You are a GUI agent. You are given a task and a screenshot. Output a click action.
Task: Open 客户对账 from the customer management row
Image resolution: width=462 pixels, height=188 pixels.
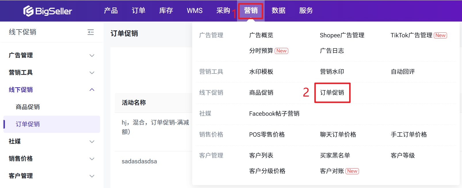coord(332,171)
